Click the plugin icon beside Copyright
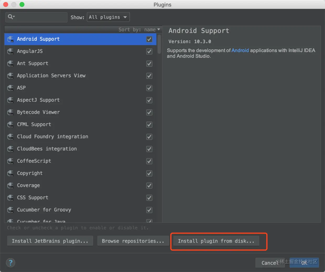The width and height of the screenshot is (325, 272). click(x=10, y=173)
